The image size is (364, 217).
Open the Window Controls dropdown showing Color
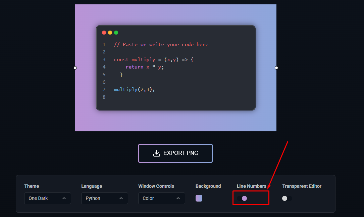[162, 198]
